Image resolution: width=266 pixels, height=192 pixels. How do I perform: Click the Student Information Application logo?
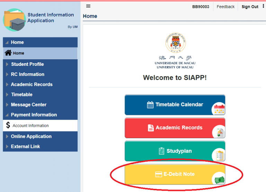(x=14, y=20)
